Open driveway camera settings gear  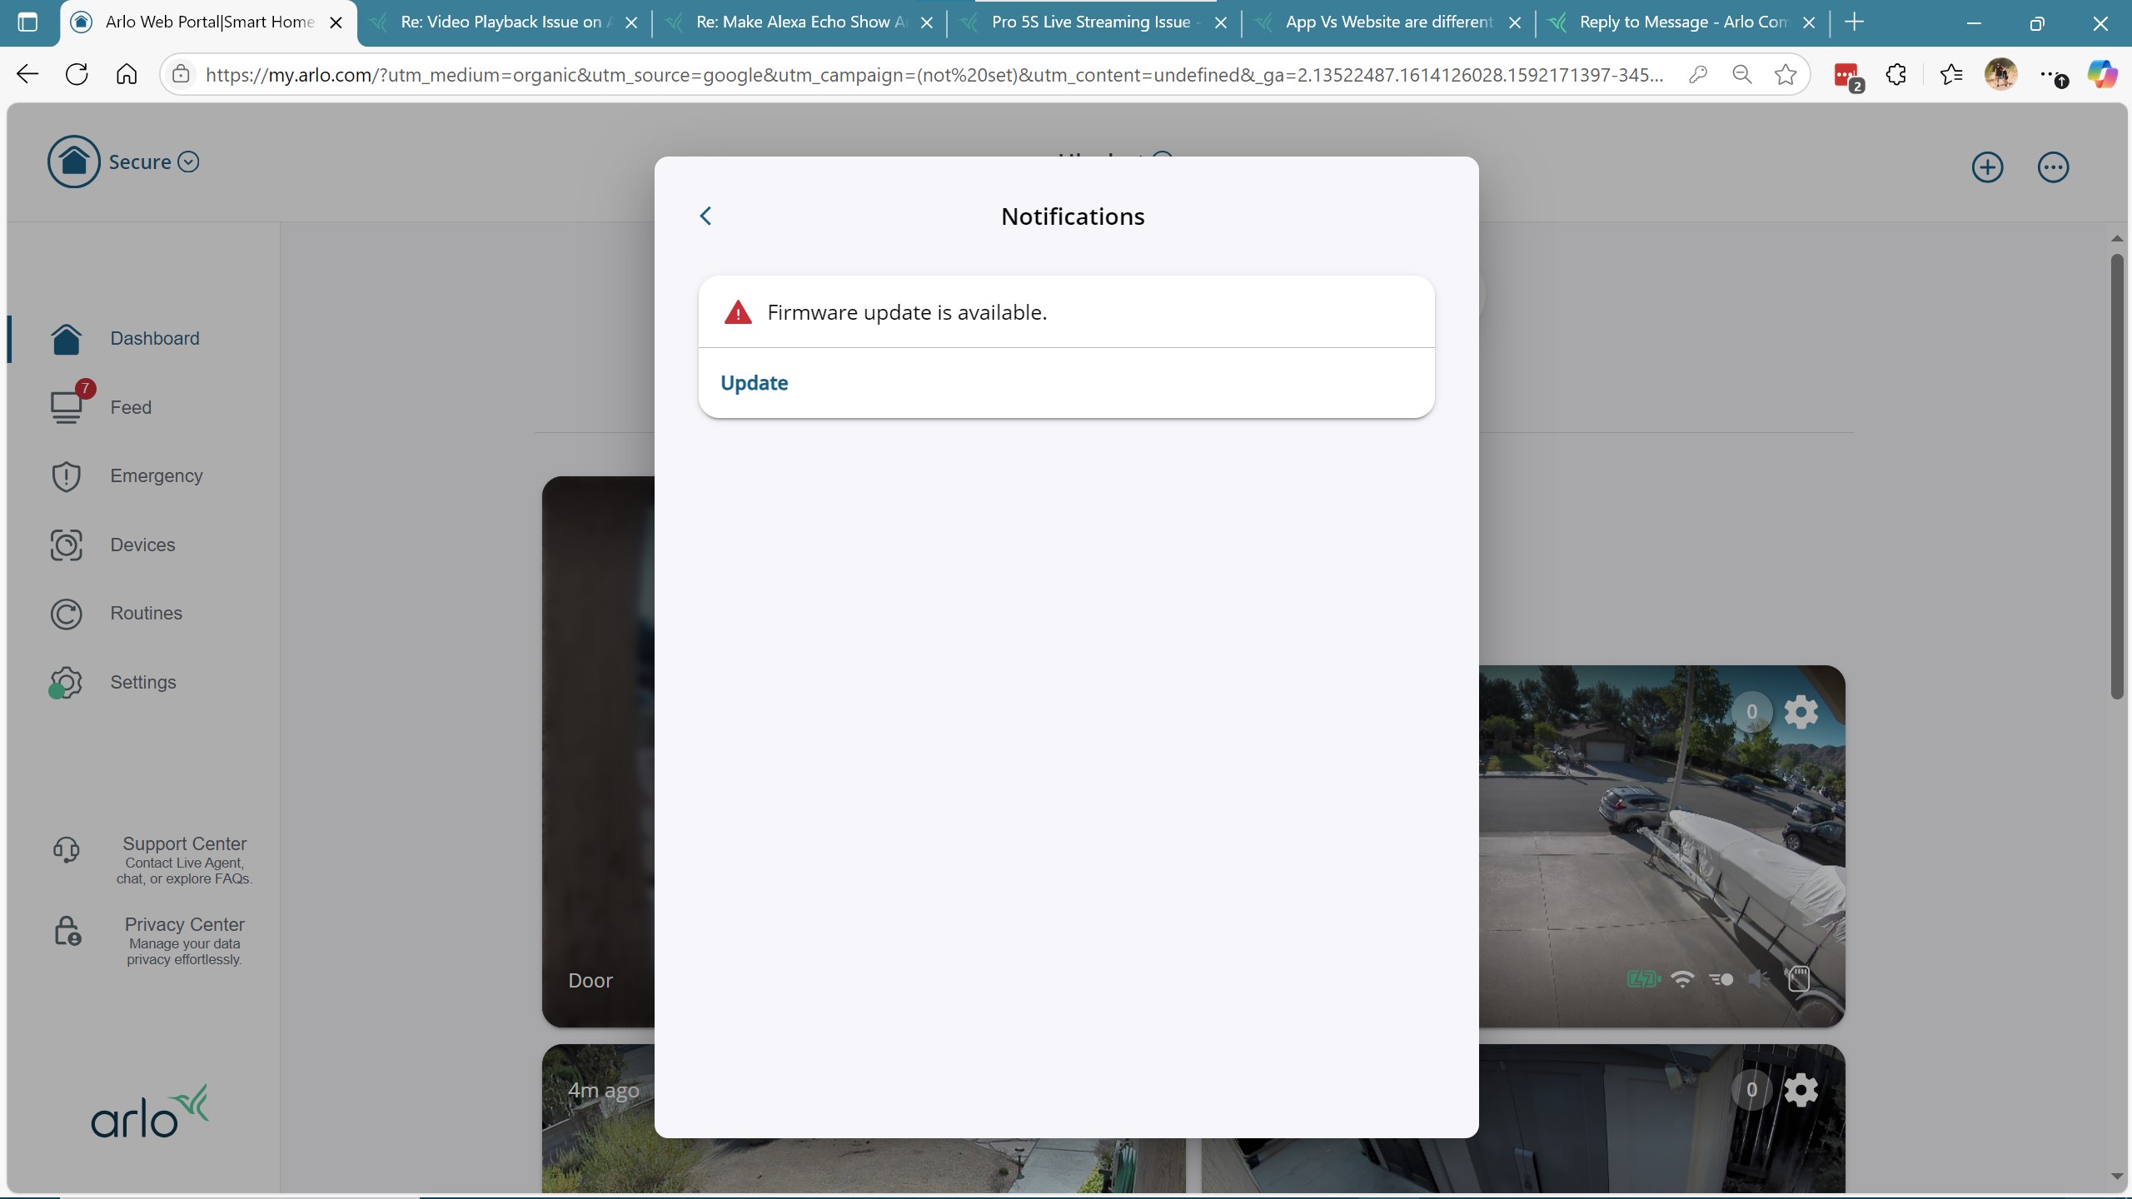(x=1801, y=713)
